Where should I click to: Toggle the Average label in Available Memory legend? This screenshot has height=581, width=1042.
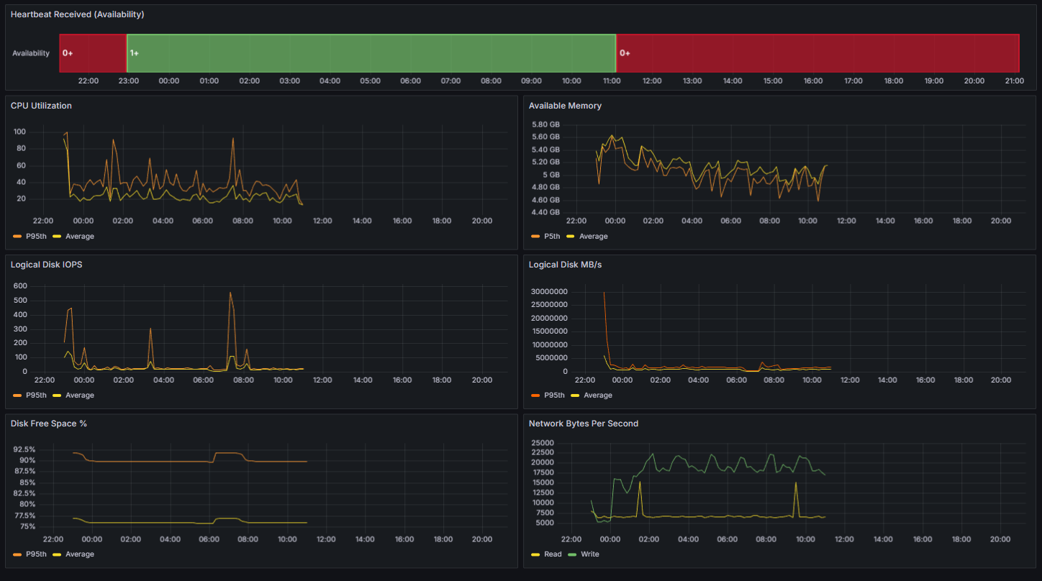point(594,237)
